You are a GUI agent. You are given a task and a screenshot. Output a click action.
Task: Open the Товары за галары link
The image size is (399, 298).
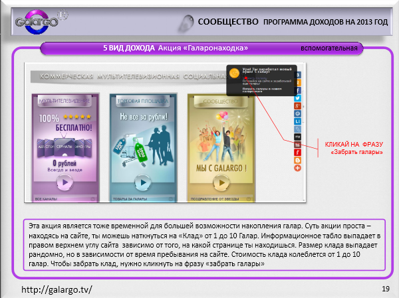click(x=130, y=199)
